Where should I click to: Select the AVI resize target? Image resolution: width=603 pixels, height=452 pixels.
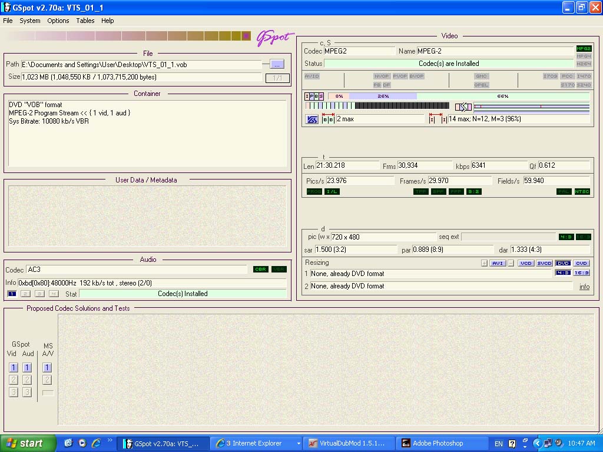pos(498,263)
